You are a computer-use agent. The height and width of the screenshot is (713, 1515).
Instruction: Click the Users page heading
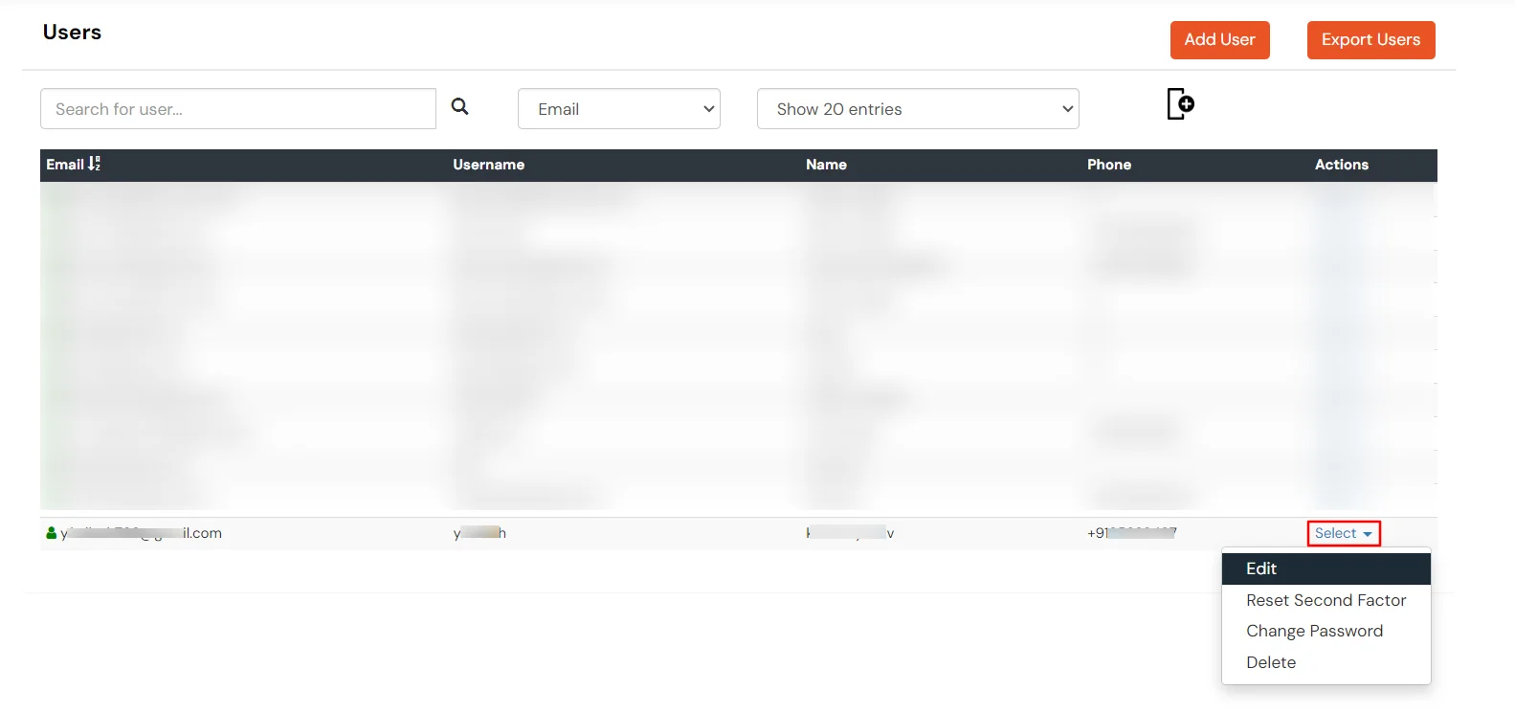click(x=72, y=33)
